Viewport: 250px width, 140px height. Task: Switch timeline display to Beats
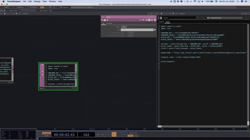[x=46, y=136]
